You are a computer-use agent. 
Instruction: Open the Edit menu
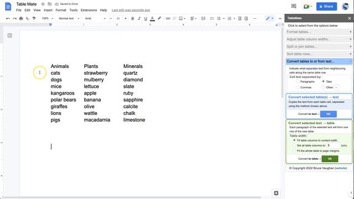pos(27,10)
